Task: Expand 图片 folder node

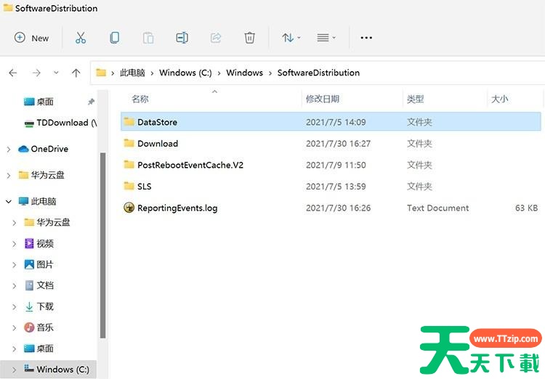Action: point(15,265)
